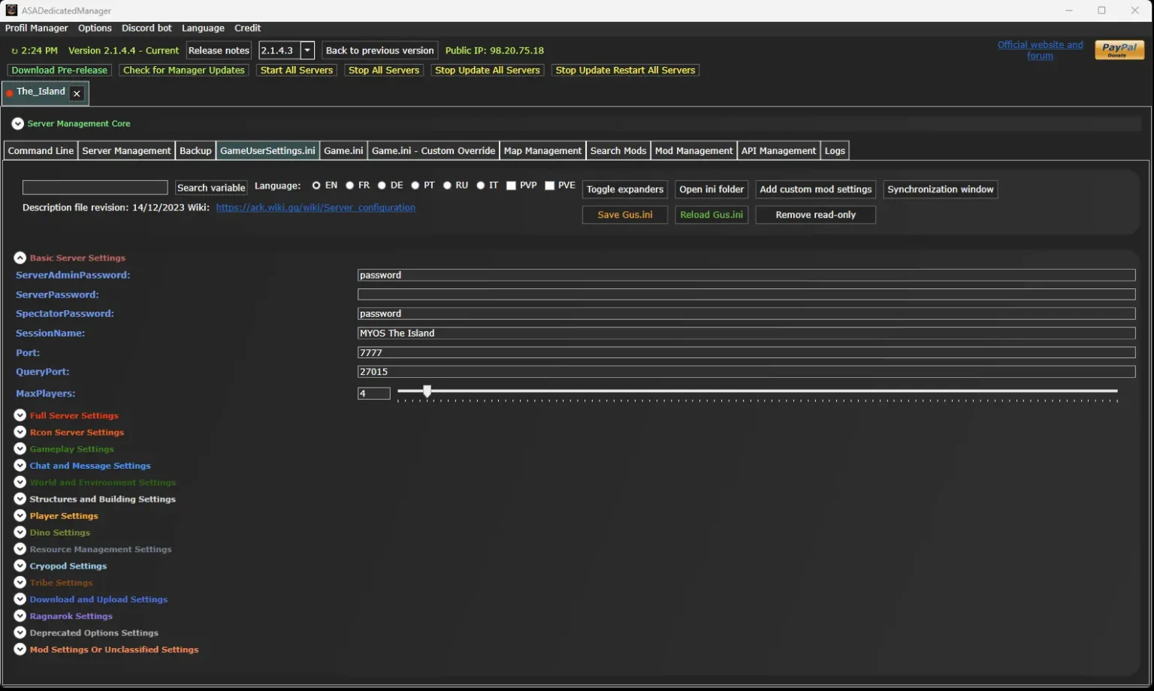Click the Save Gus.ini button
The width and height of the screenshot is (1154, 691).
[625, 215]
